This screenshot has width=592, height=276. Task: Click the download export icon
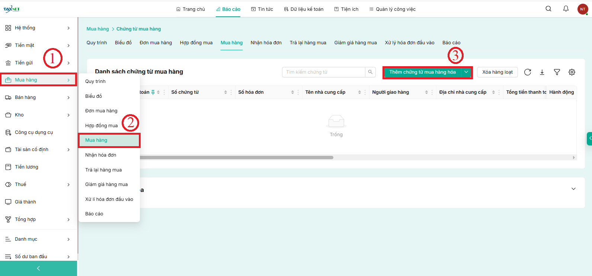(x=542, y=72)
